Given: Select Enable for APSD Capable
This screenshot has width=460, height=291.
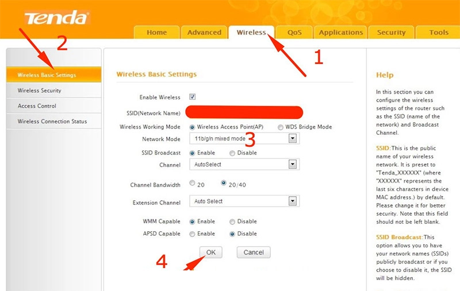Looking at the screenshot, I should pyautogui.click(x=192, y=234).
